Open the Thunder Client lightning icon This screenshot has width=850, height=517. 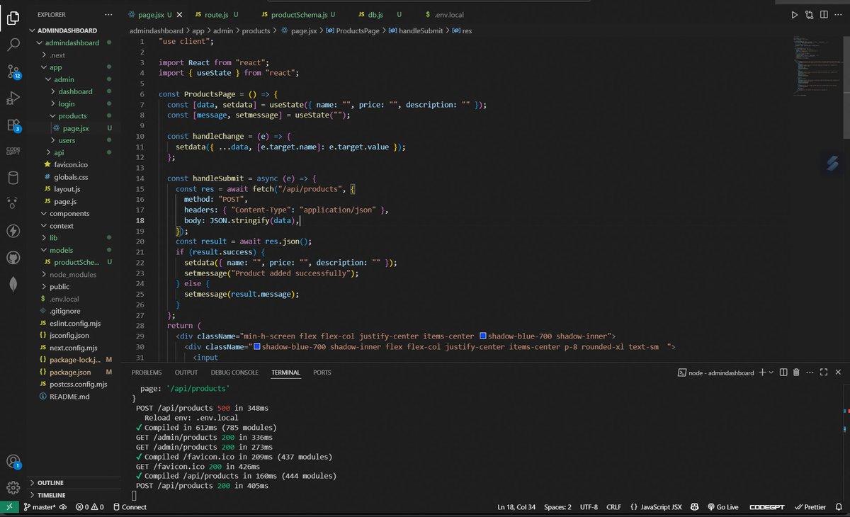[x=13, y=231]
